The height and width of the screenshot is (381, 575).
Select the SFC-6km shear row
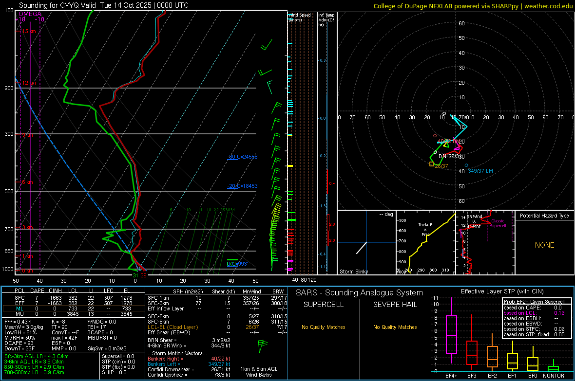(217, 316)
